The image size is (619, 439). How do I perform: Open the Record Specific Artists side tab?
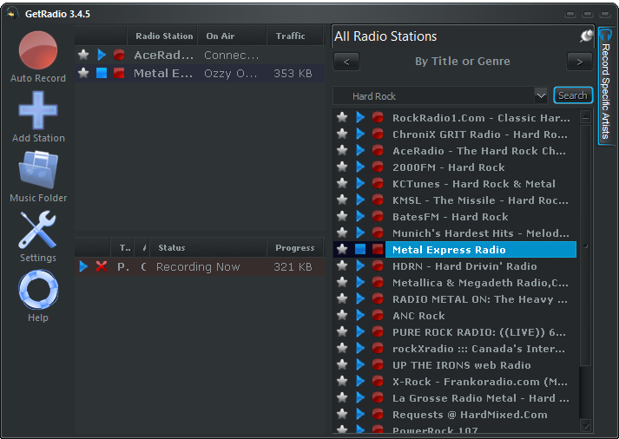pos(606,86)
